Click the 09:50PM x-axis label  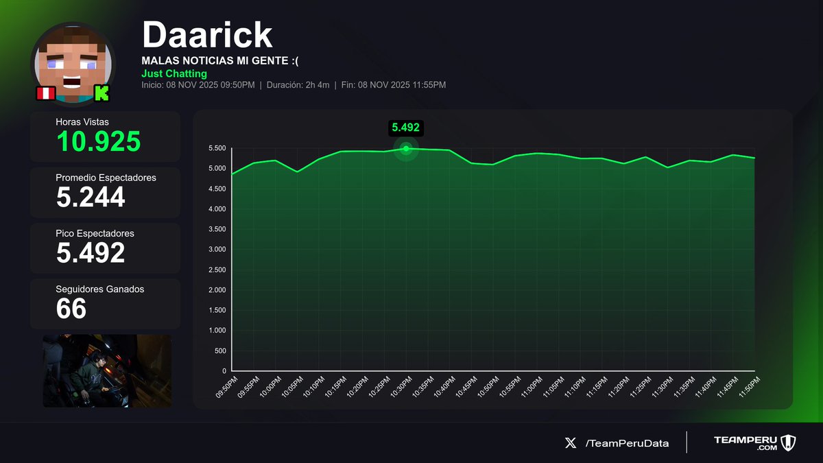tap(226, 386)
